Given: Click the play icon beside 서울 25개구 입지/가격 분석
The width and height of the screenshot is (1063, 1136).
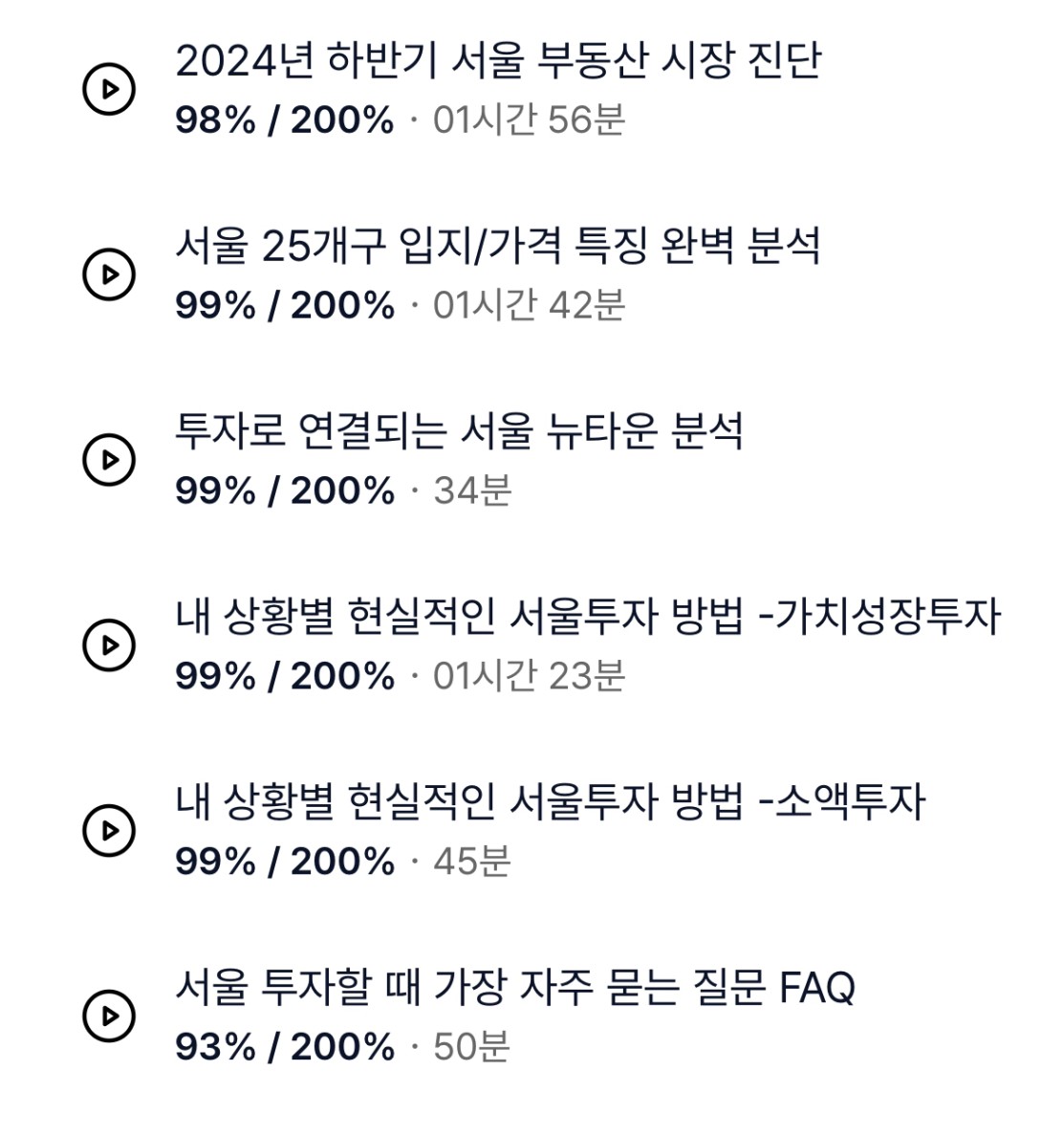Looking at the screenshot, I should 109,274.
